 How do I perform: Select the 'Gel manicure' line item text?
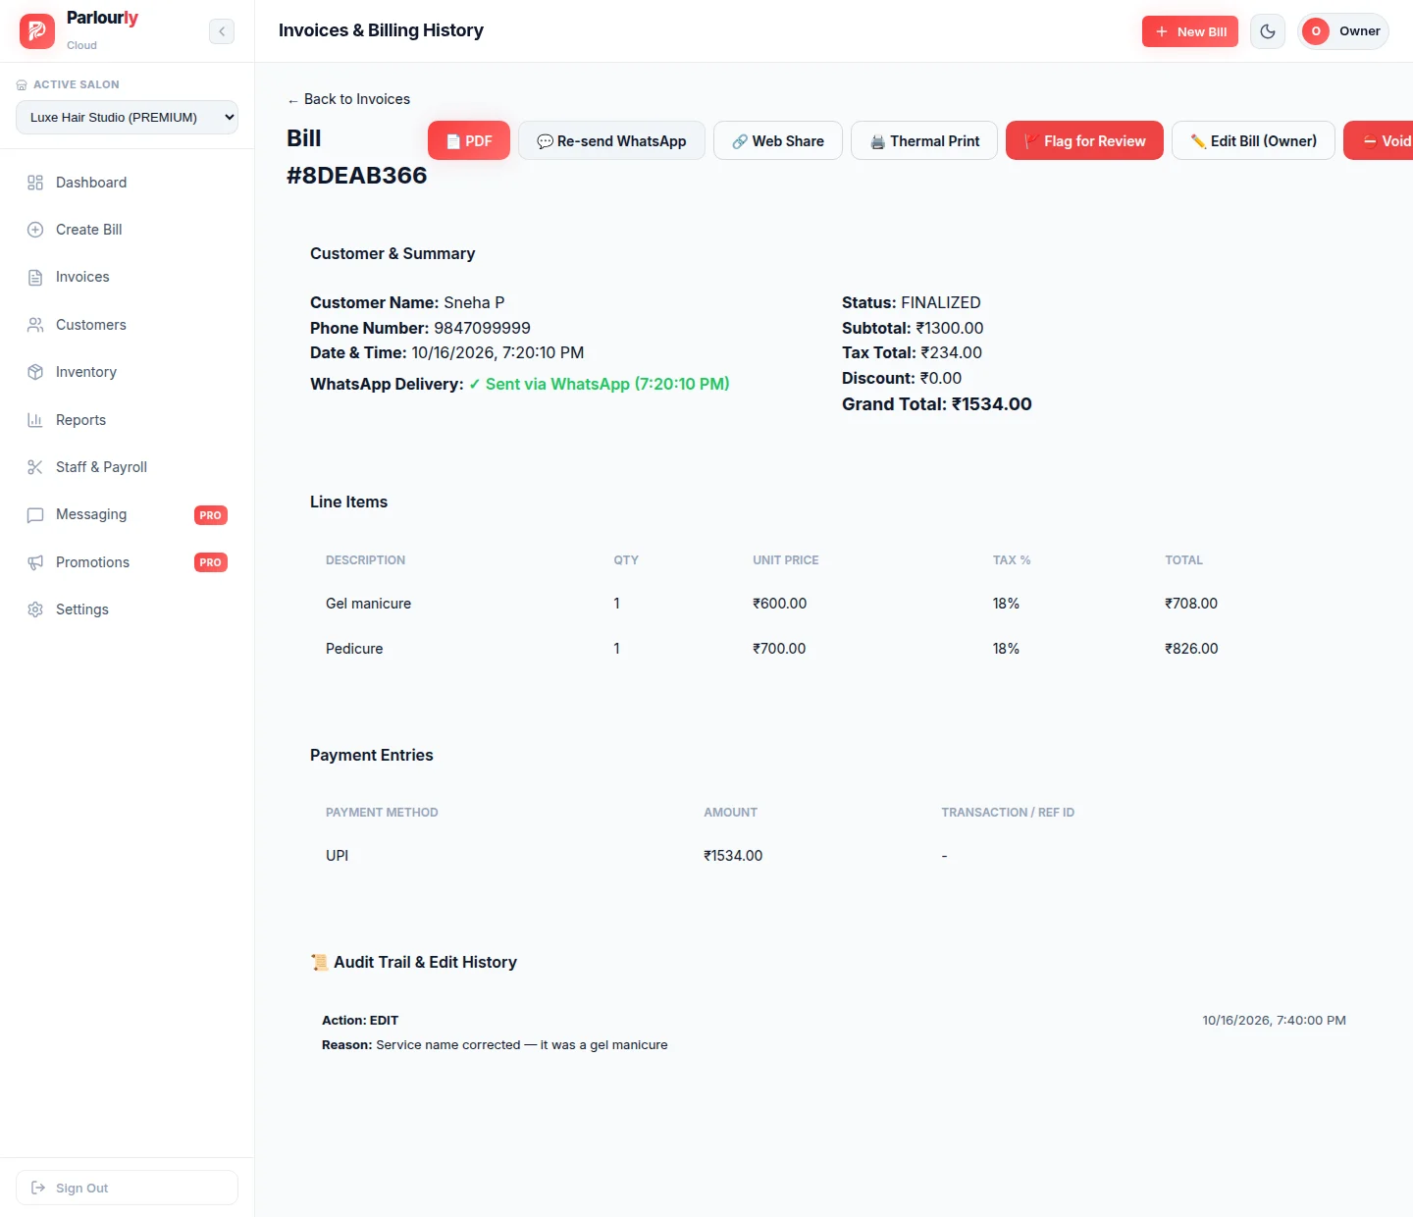(368, 604)
